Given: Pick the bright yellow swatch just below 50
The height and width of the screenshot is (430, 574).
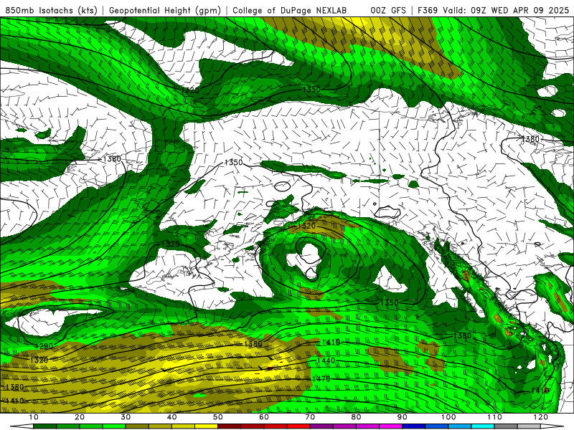Looking at the screenshot, I should pyautogui.click(x=206, y=426).
